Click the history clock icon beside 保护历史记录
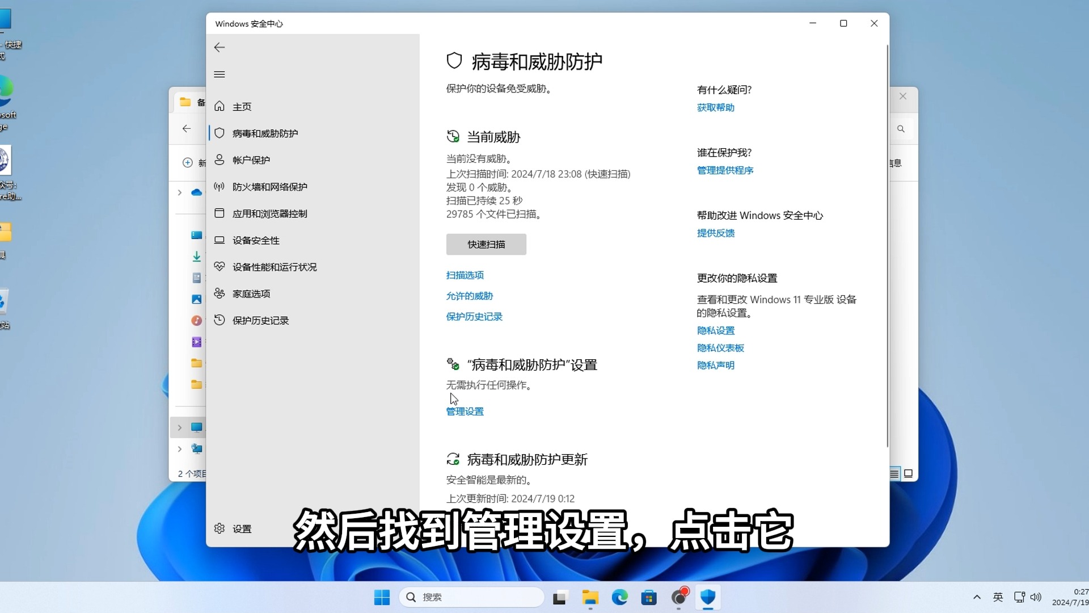The width and height of the screenshot is (1089, 613). click(x=220, y=320)
